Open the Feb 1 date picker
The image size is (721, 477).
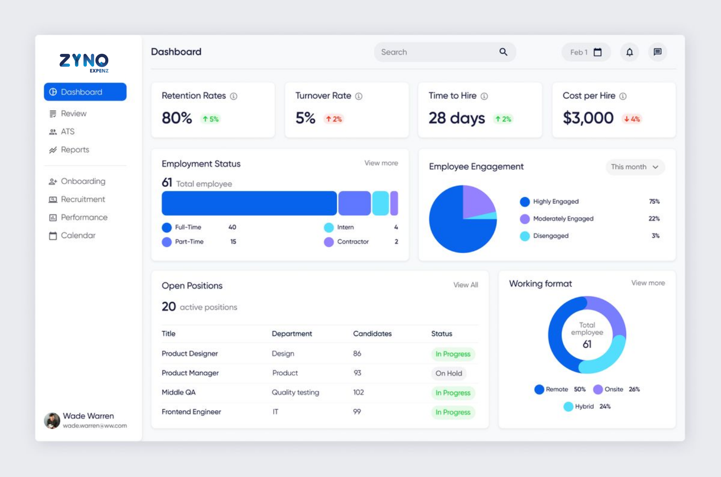pyautogui.click(x=585, y=52)
